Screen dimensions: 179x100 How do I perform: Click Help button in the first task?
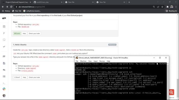[x=24, y=33]
